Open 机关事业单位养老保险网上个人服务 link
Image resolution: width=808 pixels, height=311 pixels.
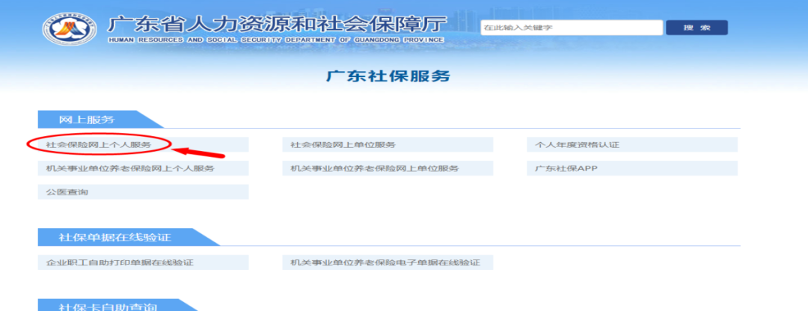[x=129, y=168]
